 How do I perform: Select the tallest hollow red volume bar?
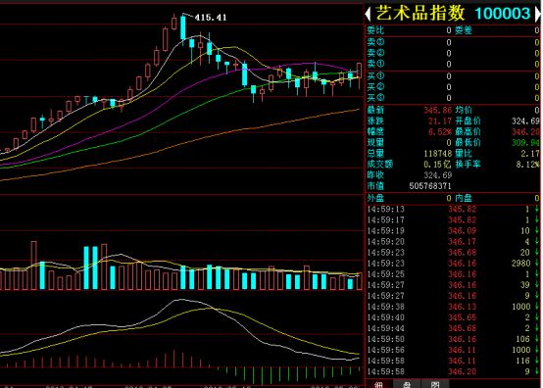34,266
